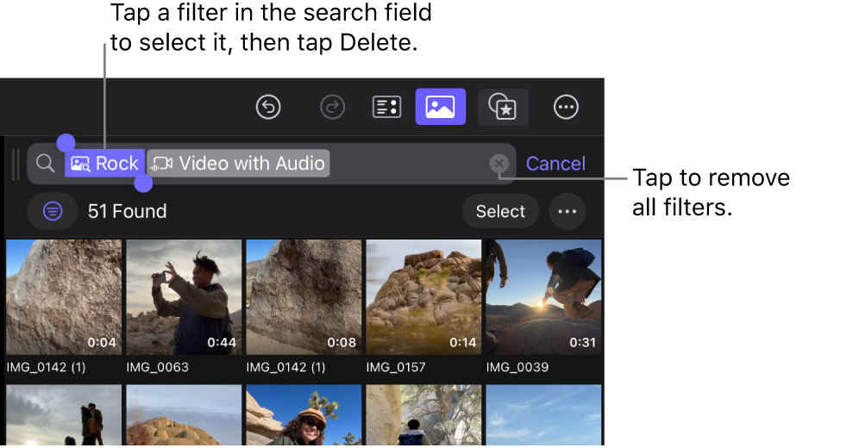Toggle the photos media browser icon
Viewport: 859px width, 448px height.
point(440,107)
